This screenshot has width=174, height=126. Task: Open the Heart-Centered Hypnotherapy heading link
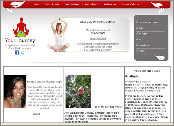45,82
